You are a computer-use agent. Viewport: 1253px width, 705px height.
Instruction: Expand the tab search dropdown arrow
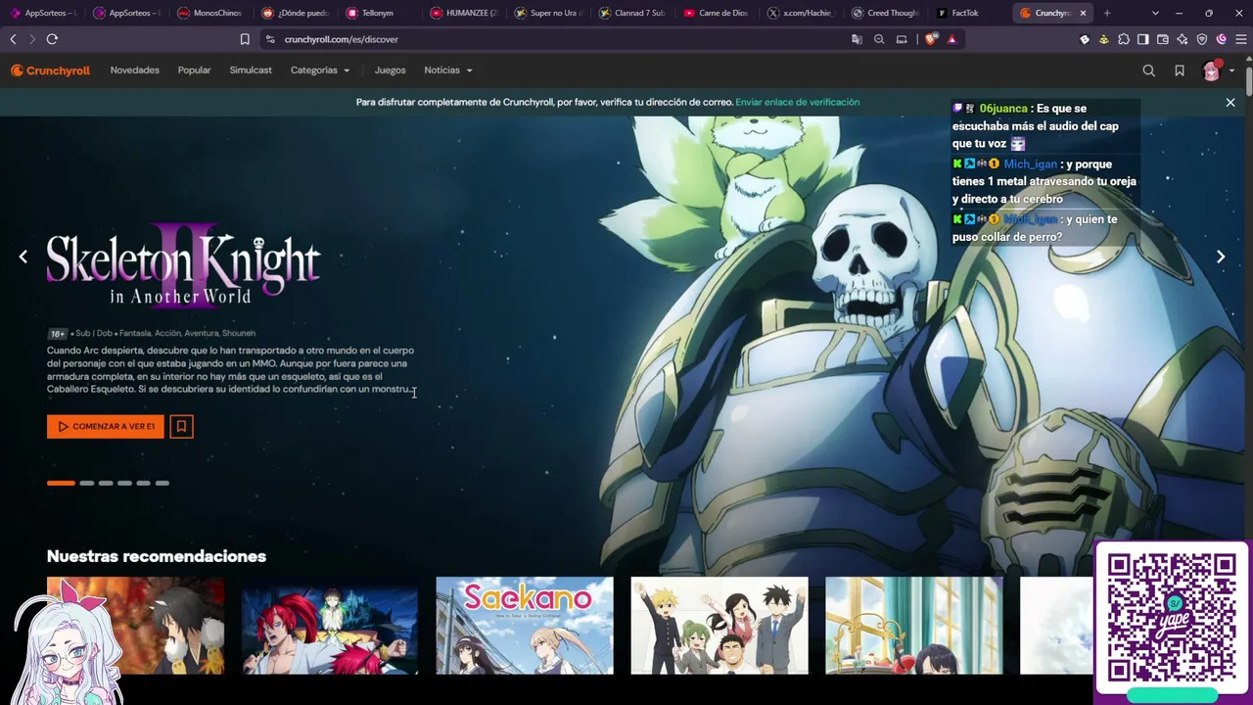[x=1156, y=13]
